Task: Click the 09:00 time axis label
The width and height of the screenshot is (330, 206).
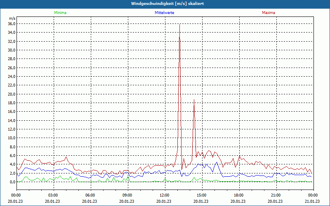Action: click(128, 195)
